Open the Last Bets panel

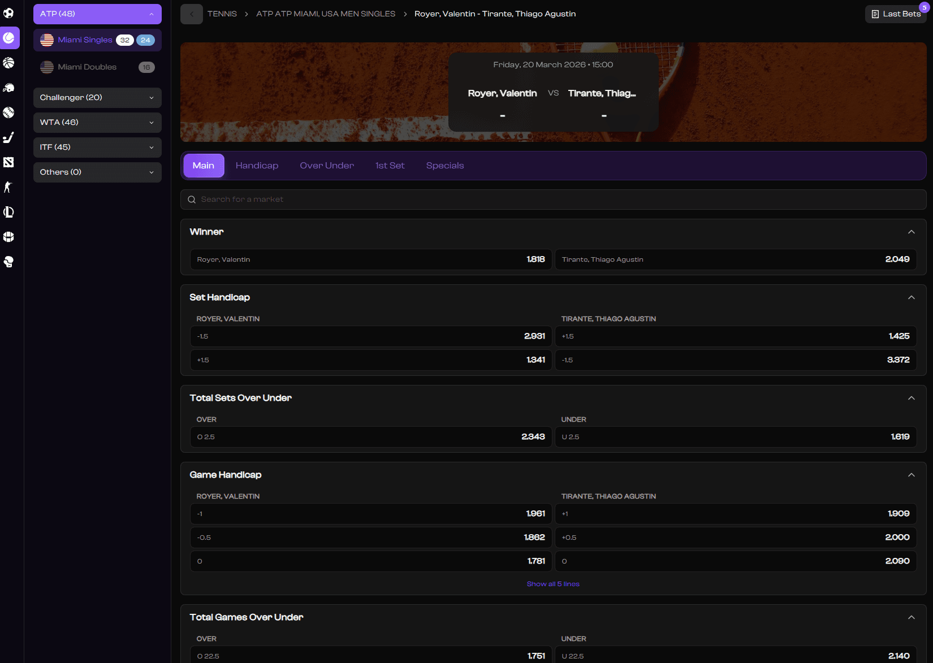coord(896,14)
